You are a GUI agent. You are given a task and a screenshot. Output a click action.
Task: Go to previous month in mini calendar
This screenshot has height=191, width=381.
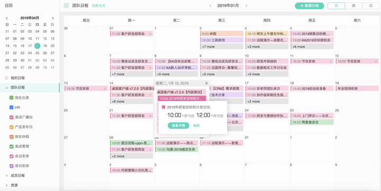click(x=6, y=18)
